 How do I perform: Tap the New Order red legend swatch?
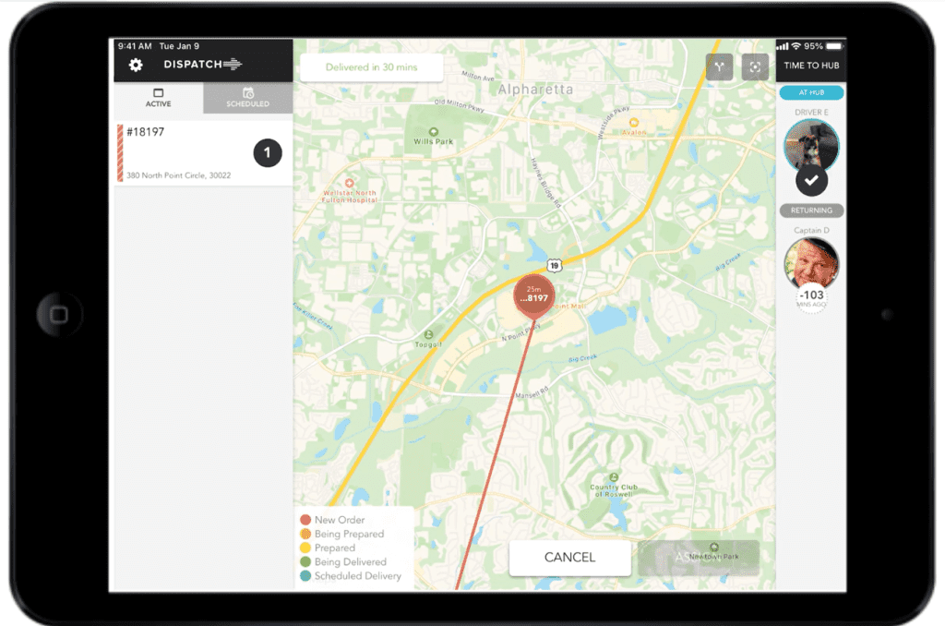click(x=305, y=520)
